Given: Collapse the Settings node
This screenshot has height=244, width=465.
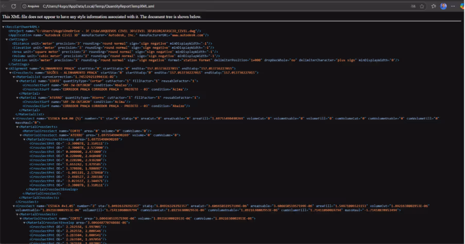Looking at the screenshot, I should (x=7, y=40).
